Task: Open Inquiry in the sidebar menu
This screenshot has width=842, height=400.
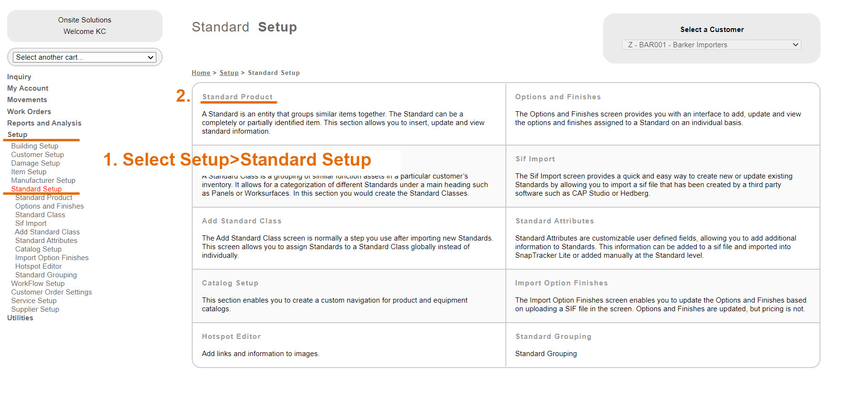Action: 19,77
